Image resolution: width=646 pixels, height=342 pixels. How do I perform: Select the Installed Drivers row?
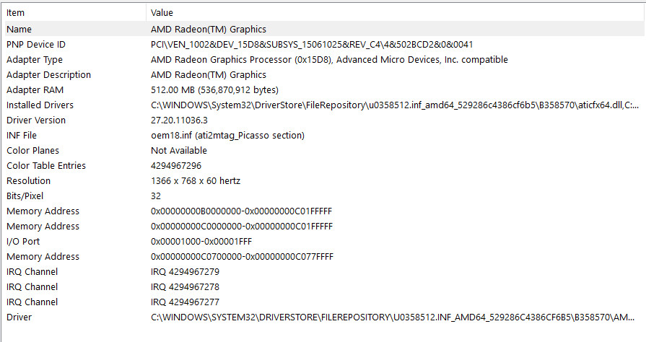[x=323, y=105]
